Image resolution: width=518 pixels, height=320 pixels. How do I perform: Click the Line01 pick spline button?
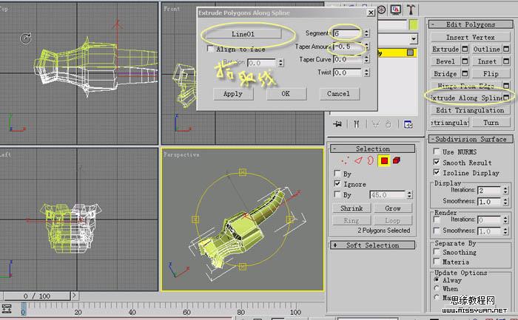243,34
